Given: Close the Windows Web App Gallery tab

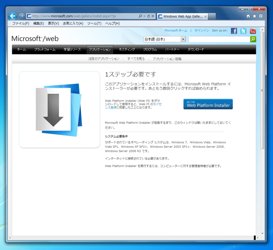Looking at the screenshot, I should pos(206,16).
